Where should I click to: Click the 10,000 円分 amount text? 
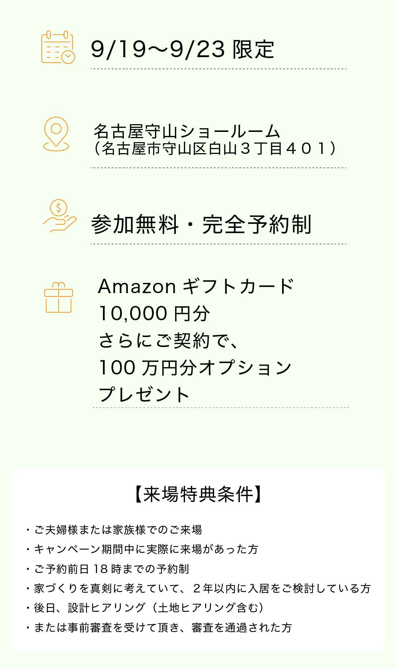(x=155, y=314)
